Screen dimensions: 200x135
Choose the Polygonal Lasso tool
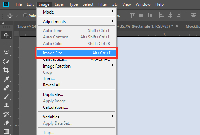click(x=6, y=52)
